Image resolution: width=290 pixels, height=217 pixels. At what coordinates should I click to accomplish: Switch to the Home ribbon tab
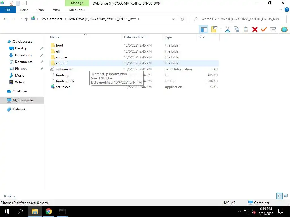click(24, 10)
